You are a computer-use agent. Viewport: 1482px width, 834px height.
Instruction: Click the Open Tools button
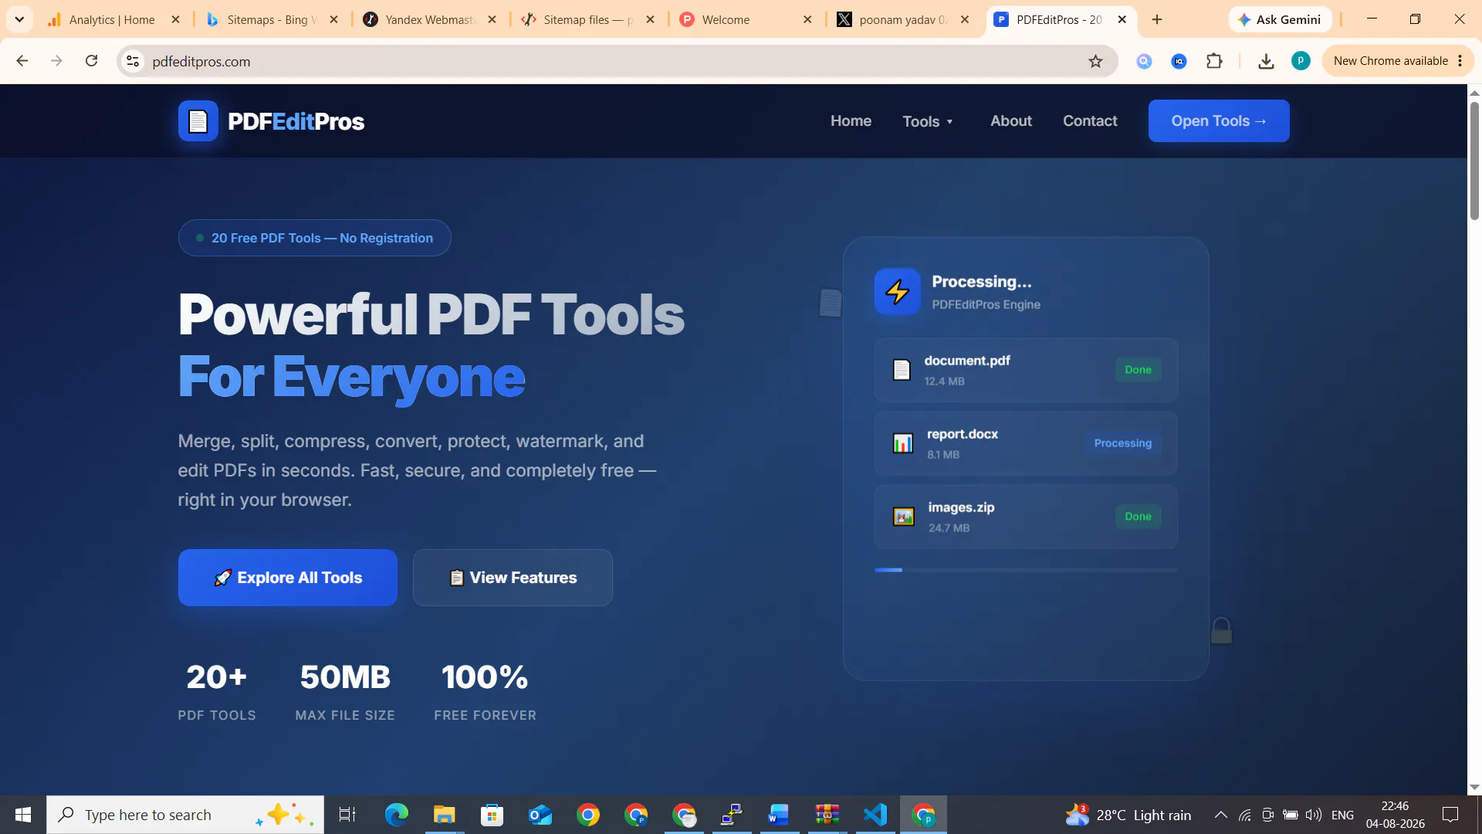point(1219,121)
